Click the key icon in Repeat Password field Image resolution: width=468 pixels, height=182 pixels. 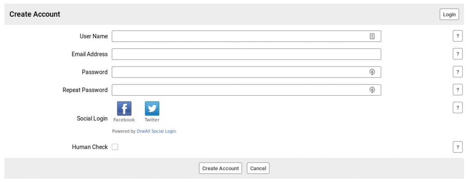[372, 90]
